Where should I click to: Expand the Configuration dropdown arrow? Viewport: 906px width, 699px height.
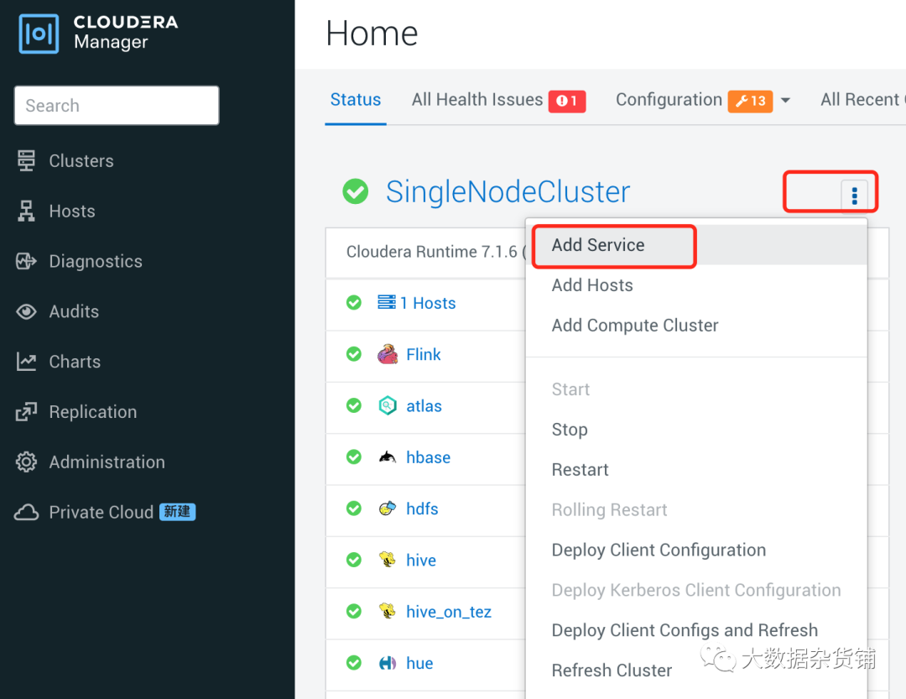785,101
